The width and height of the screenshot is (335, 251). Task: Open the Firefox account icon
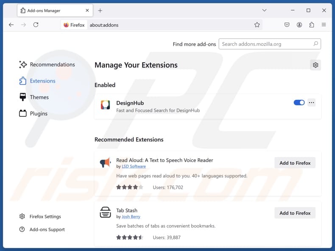299,25
